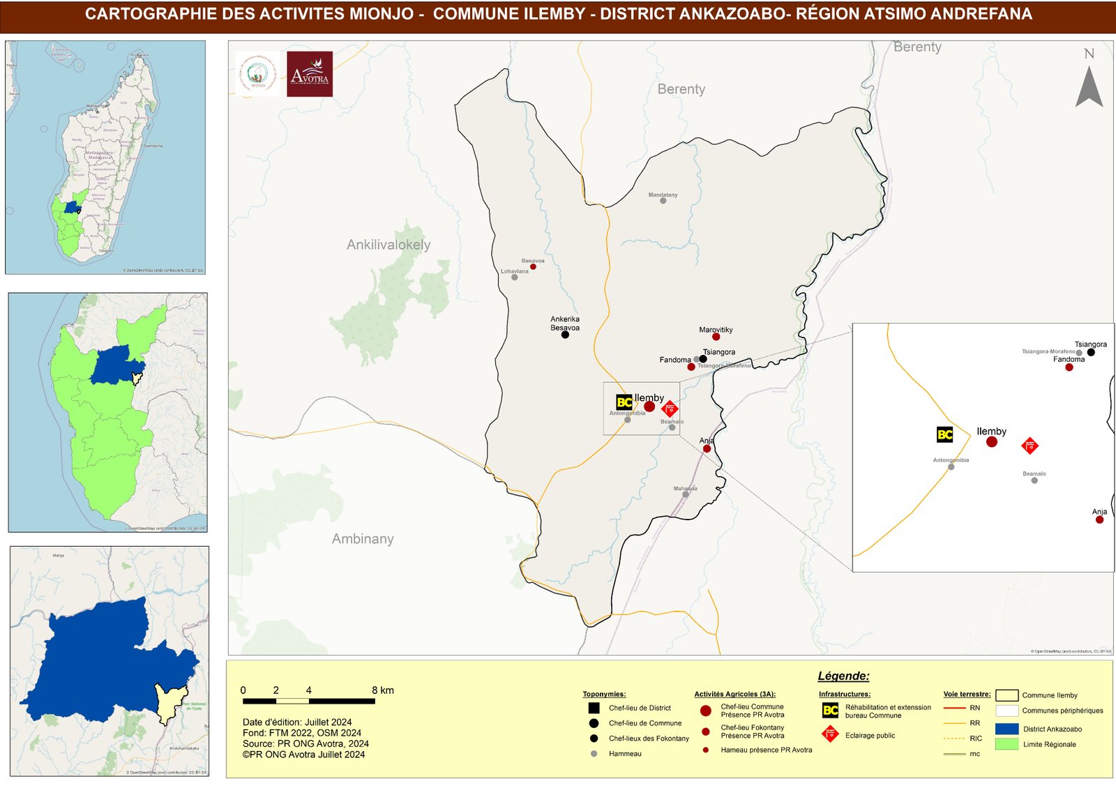Click the Date d'édition: Juillet 2024 text
The image size is (1116, 788).
[x=297, y=722]
